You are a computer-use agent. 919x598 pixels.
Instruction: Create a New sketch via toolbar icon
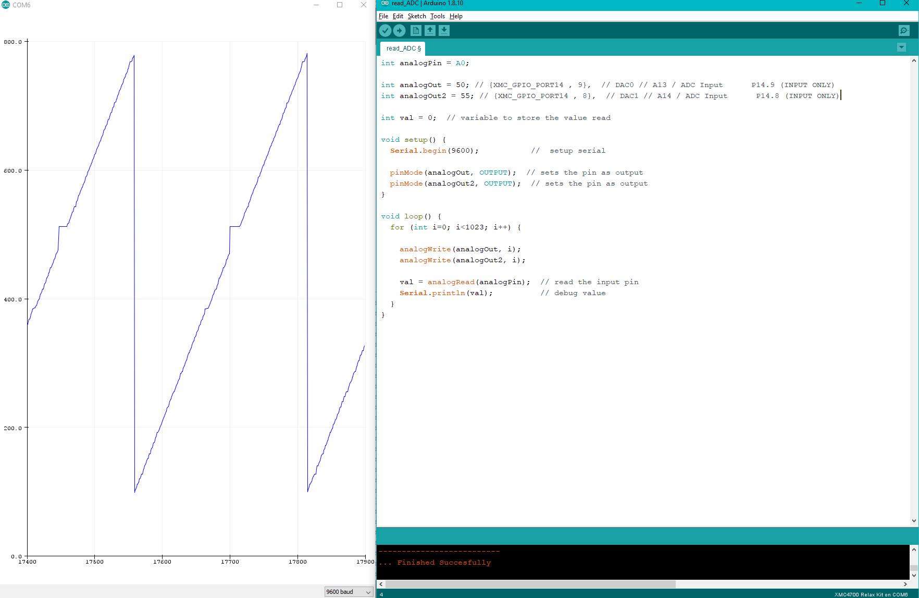pos(415,30)
